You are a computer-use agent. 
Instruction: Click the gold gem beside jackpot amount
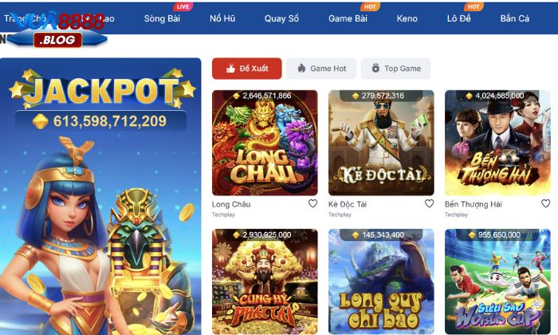coord(41,121)
